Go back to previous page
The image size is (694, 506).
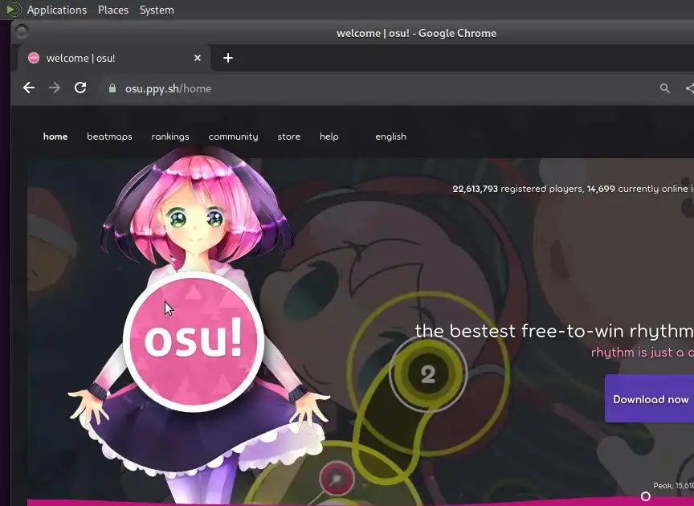tap(29, 88)
